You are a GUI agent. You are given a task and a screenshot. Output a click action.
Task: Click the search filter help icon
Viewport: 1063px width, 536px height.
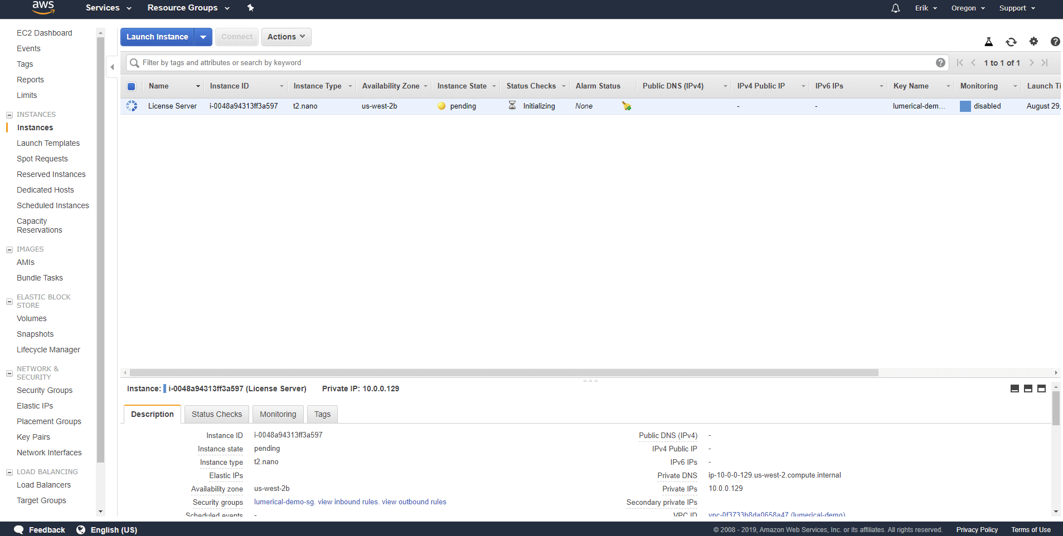point(940,63)
